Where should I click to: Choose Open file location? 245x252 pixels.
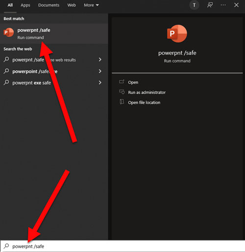(144, 103)
